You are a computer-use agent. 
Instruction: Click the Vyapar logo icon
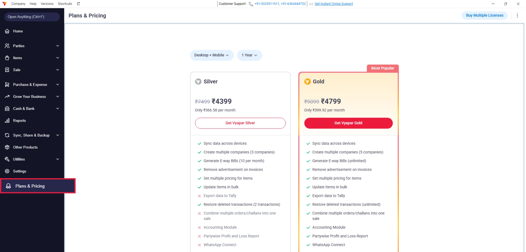click(5, 4)
